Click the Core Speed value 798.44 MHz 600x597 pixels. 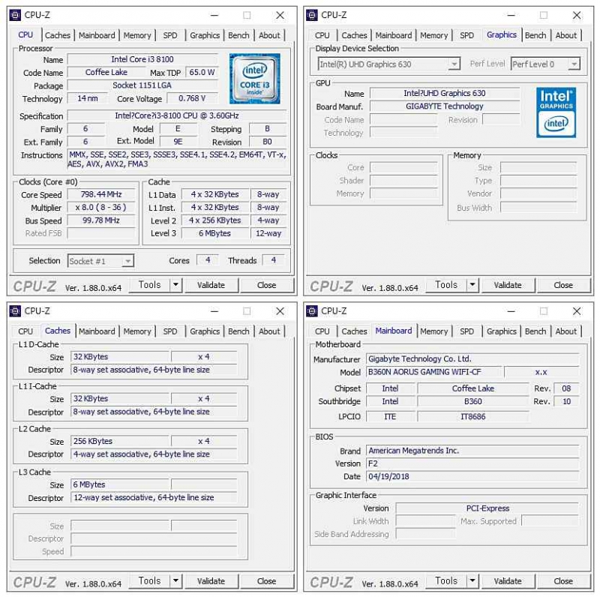(101, 194)
